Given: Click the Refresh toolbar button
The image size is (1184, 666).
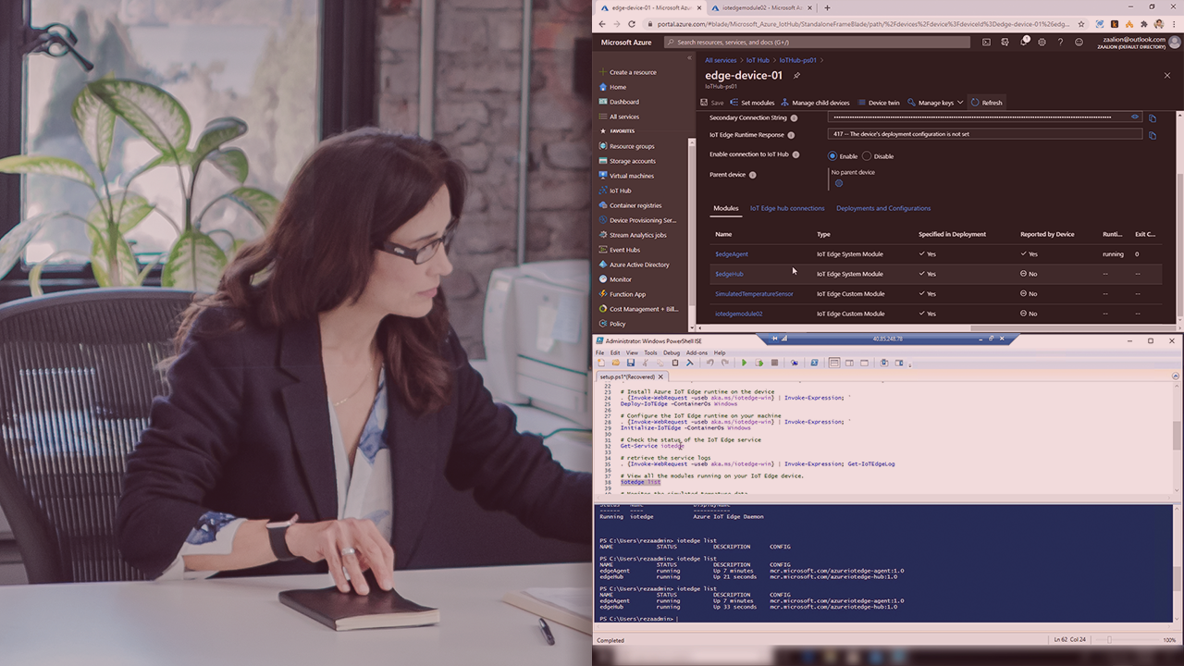Looking at the screenshot, I should [986, 103].
